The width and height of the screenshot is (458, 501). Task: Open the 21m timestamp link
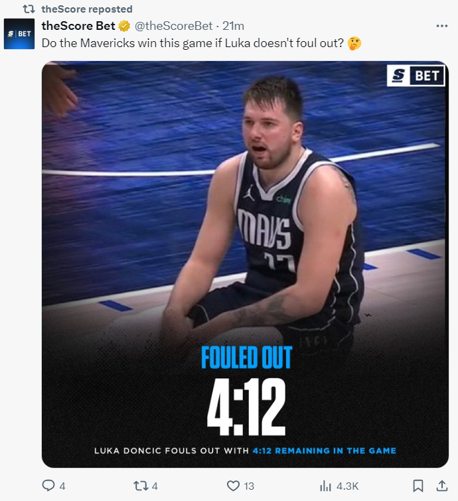click(x=234, y=26)
